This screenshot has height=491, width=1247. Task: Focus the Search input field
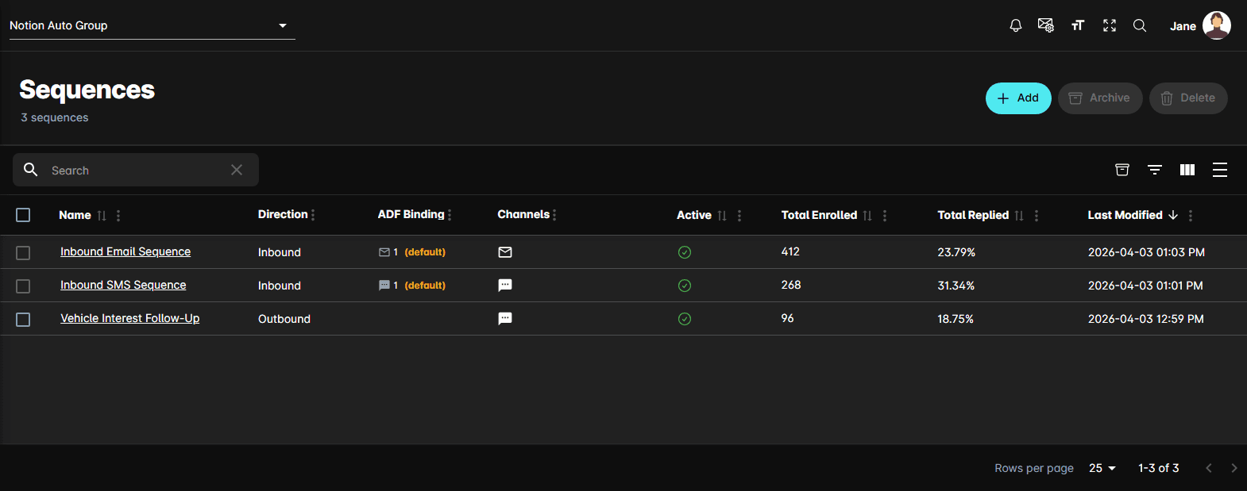(x=136, y=170)
